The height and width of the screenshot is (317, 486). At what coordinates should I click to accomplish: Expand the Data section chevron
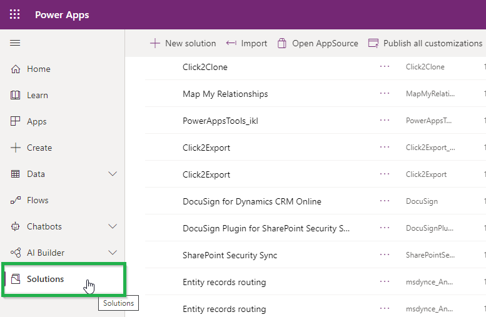click(113, 174)
